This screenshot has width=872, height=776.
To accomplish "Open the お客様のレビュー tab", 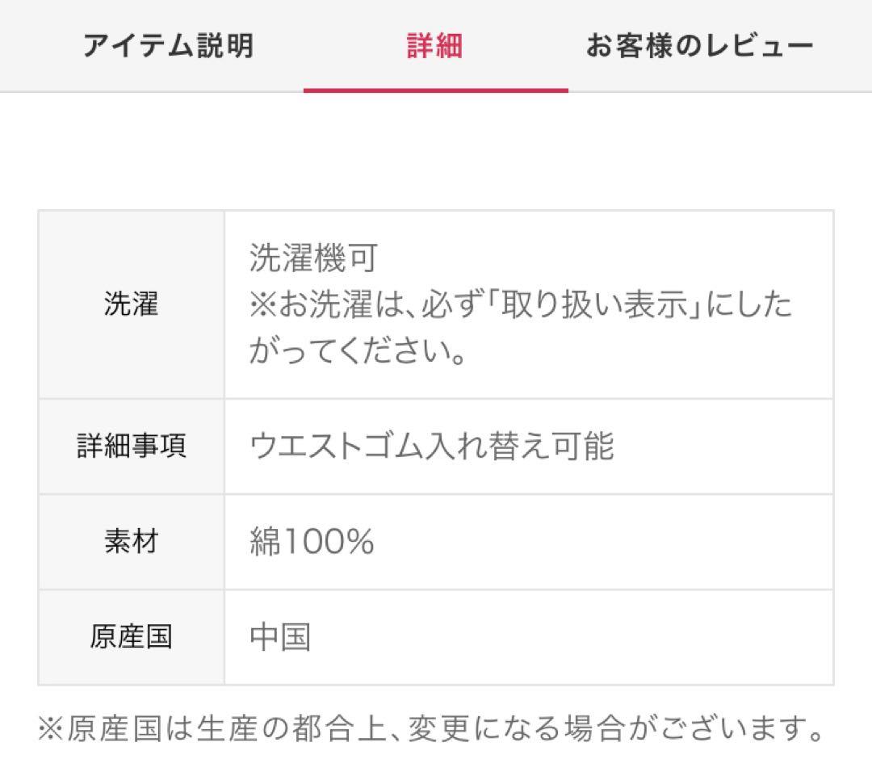I will coord(700,46).
